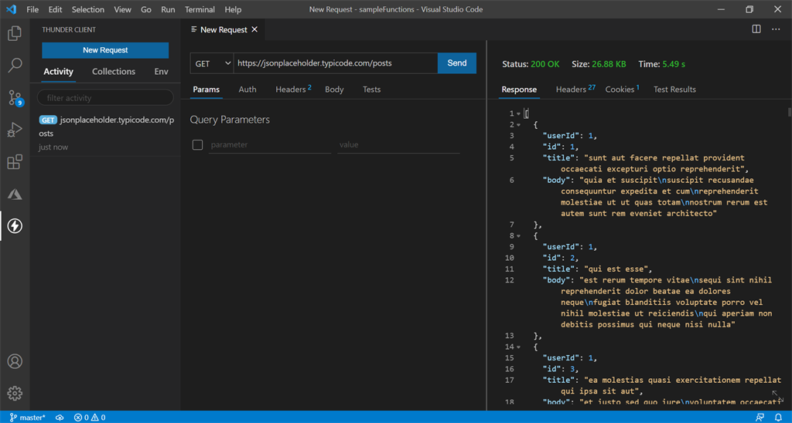792x423 pixels.
Task: Select the Body request tab
Action: click(x=334, y=90)
